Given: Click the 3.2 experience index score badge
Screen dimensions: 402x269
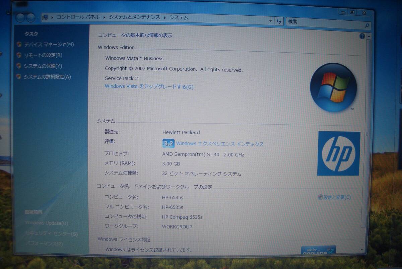Looking at the screenshot, I should [x=168, y=143].
